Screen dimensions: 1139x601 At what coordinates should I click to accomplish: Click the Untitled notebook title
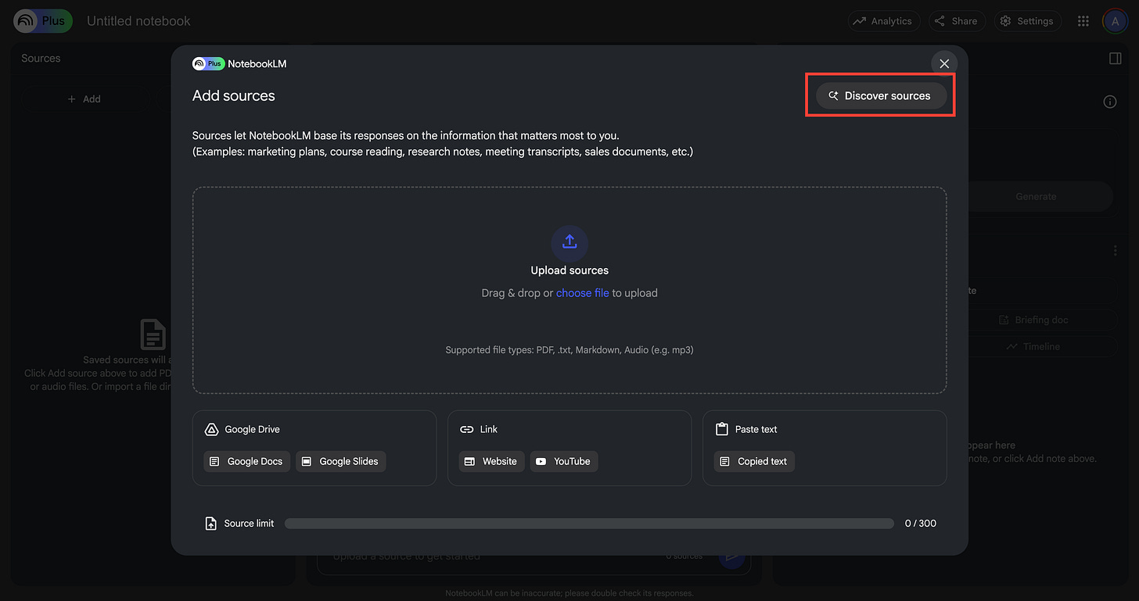coord(138,21)
